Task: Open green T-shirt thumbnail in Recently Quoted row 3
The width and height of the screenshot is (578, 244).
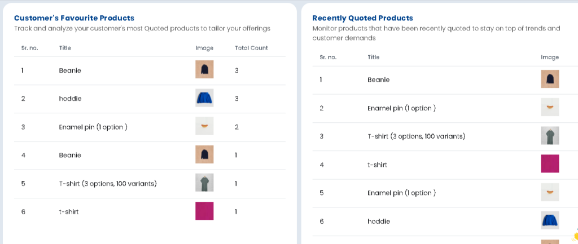Action: pos(550,136)
